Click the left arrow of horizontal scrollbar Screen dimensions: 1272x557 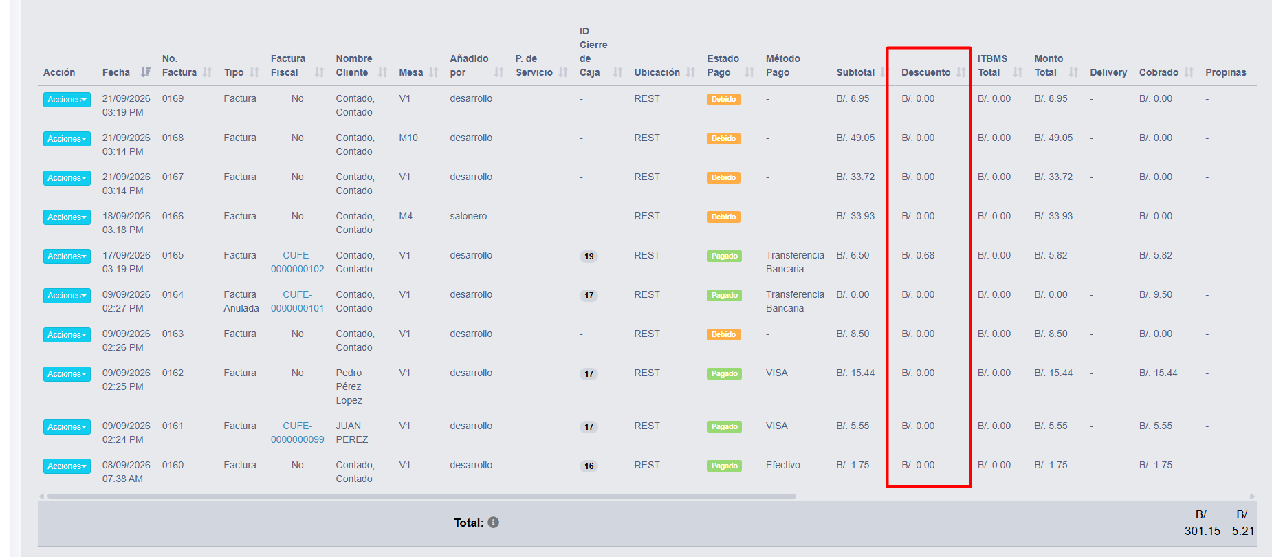coord(41,496)
